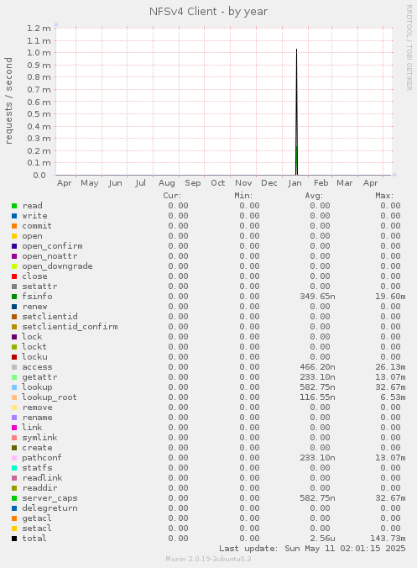Click fsinfo average value 349.65n
Viewport: 417px width, 568px height.
pyautogui.click(x=317, y=297)
